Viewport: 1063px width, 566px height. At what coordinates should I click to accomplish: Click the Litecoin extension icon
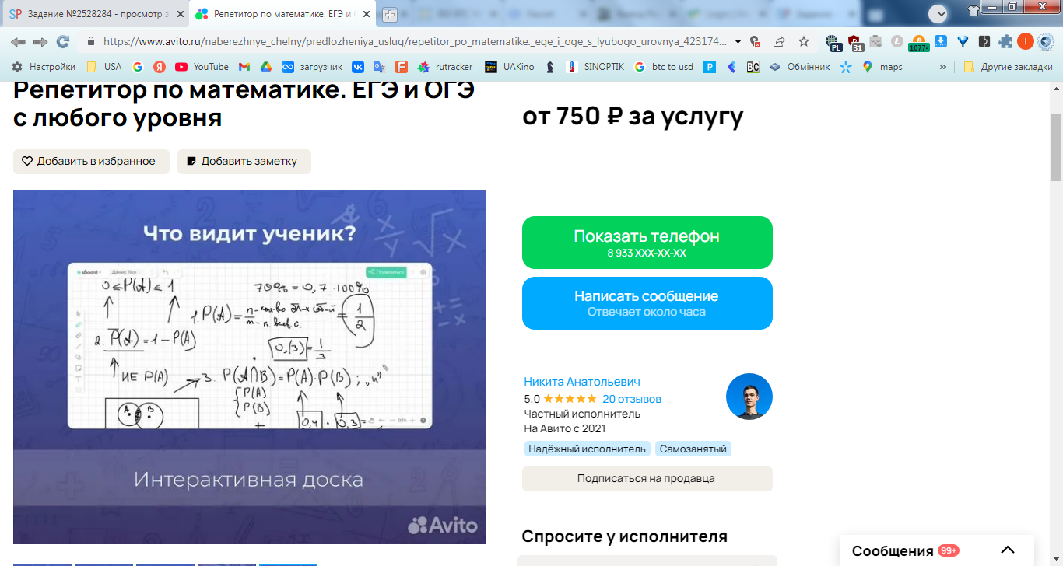[896, 41]
